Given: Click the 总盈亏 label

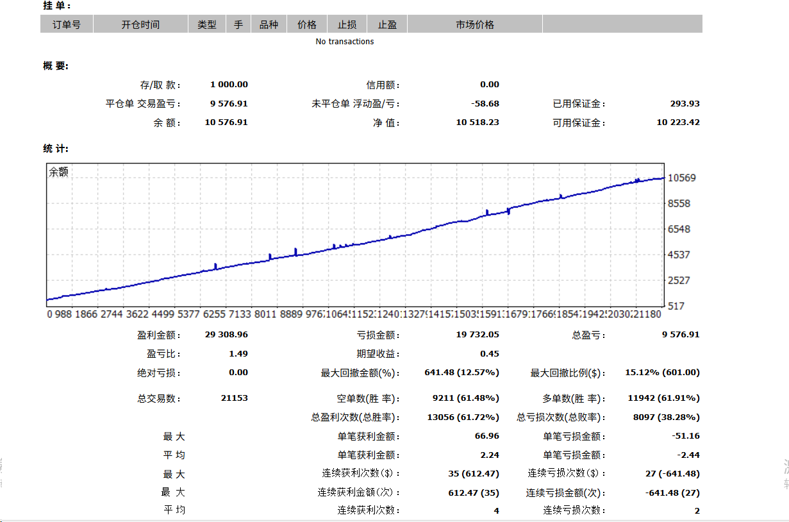Looking at the screenshot, I should click(x=588, y=335).
